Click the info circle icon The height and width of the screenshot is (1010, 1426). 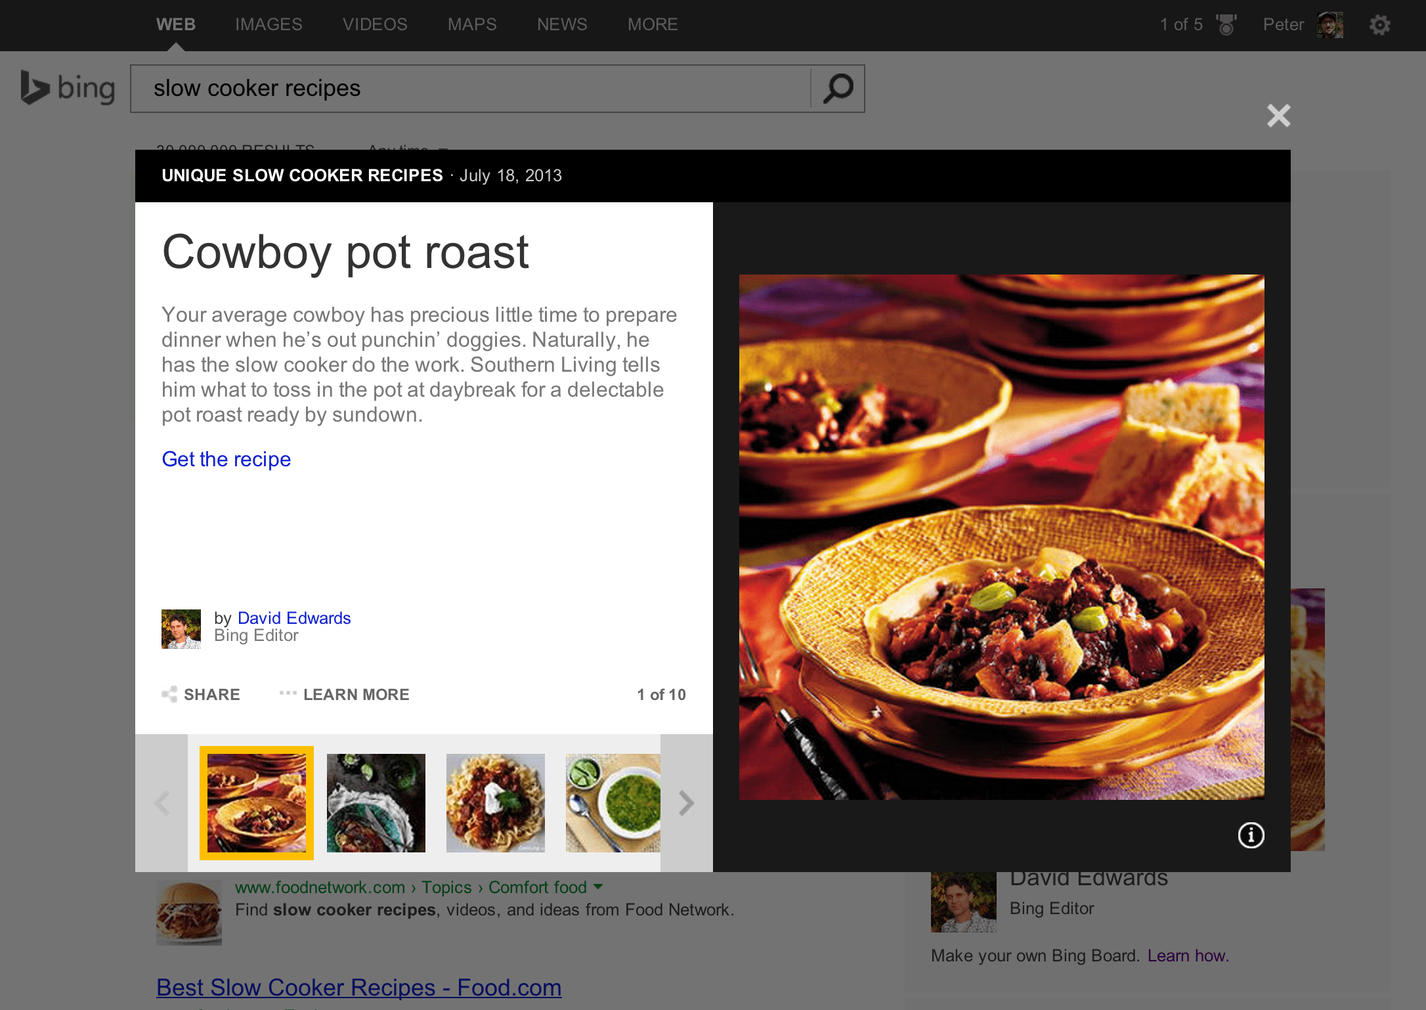tap(1251, 835)
